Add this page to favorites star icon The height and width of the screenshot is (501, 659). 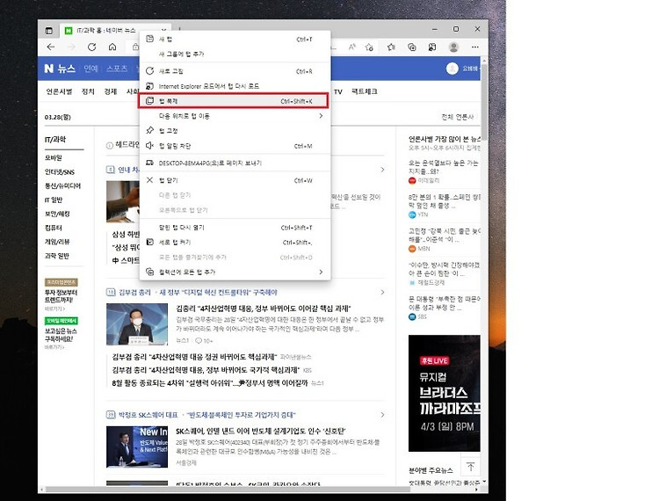pyautogui.click(x=369, y=47)
